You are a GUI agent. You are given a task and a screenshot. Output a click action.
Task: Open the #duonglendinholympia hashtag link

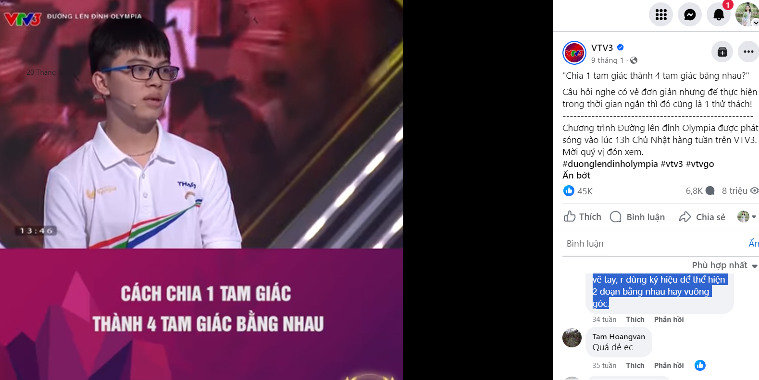tap(610, 164)
